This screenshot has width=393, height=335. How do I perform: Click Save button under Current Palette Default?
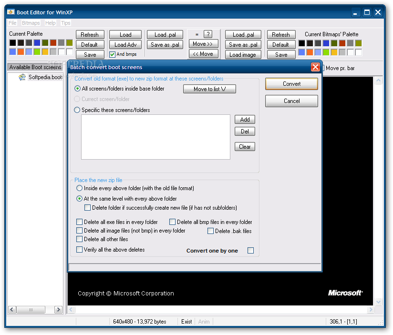coord(90,55)
